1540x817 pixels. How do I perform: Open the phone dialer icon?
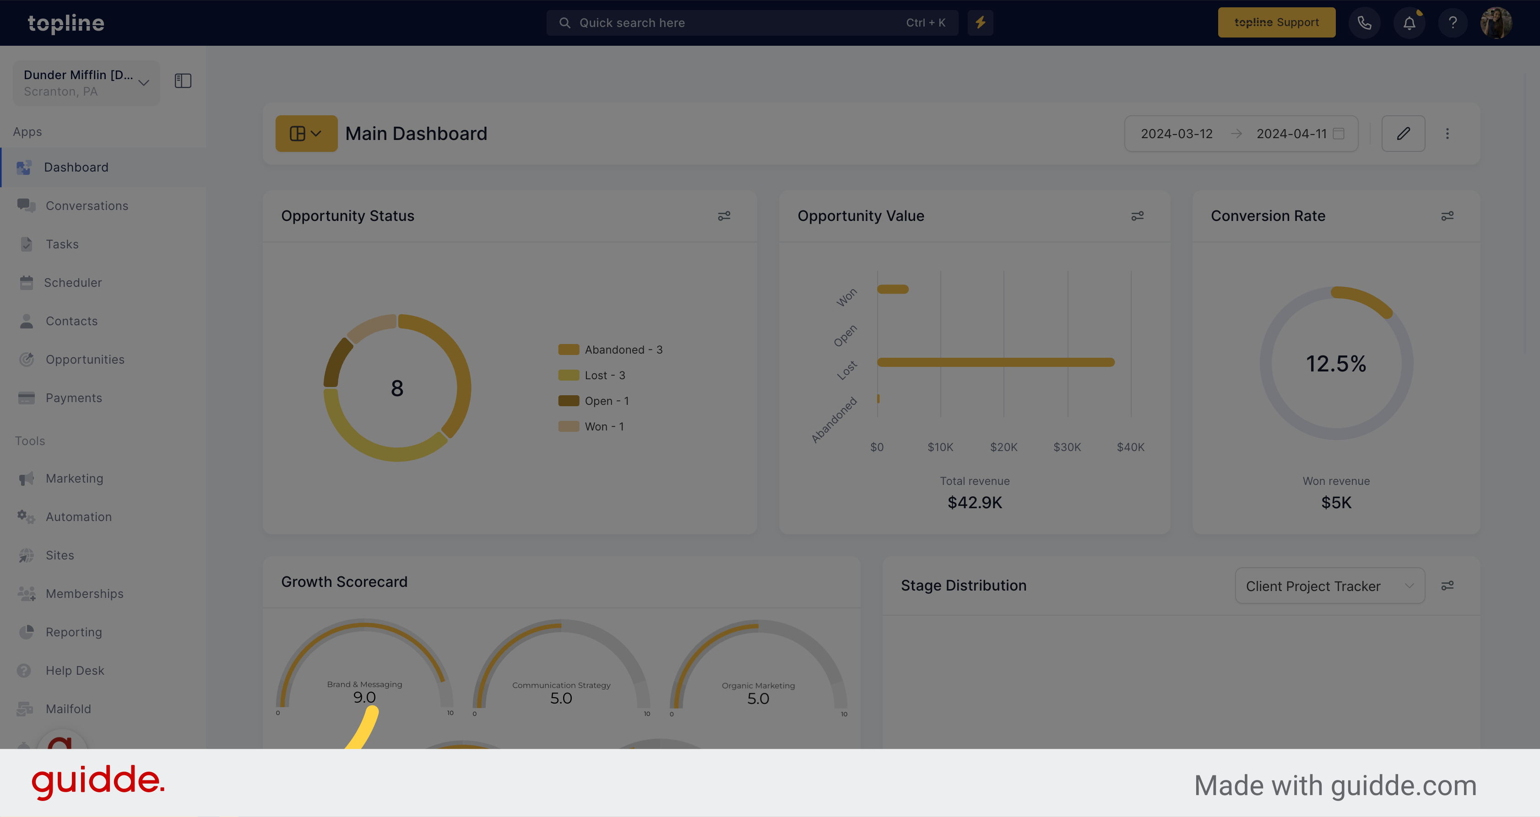click(x=1364, y=23)
